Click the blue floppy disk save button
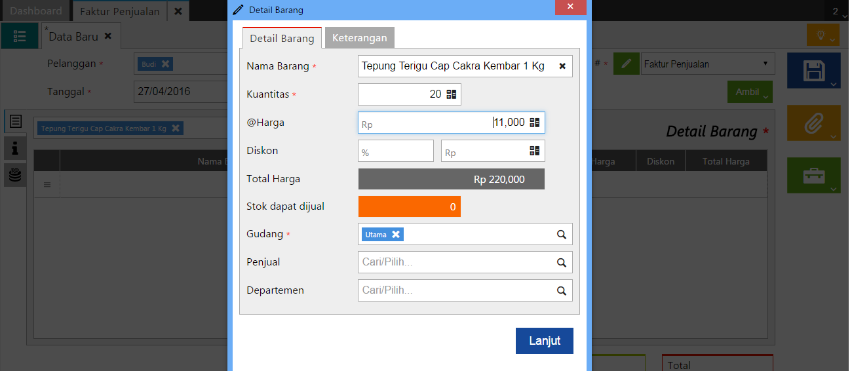Image resolution: width=852 pixels, height=371 pixels. click(813, 70)
